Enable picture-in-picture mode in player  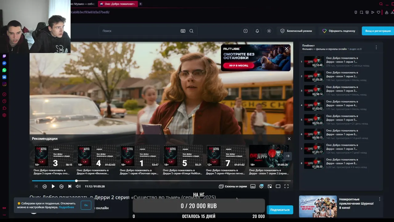click(270, 186)
